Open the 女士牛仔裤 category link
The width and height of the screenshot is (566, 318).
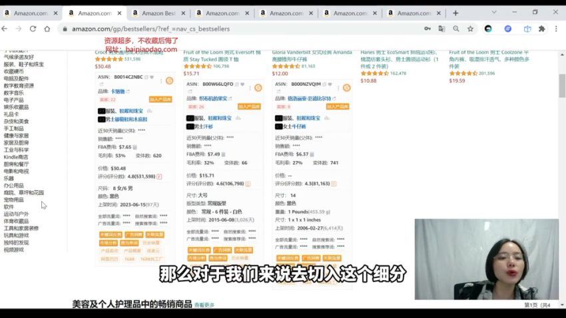tap(295, 126)
